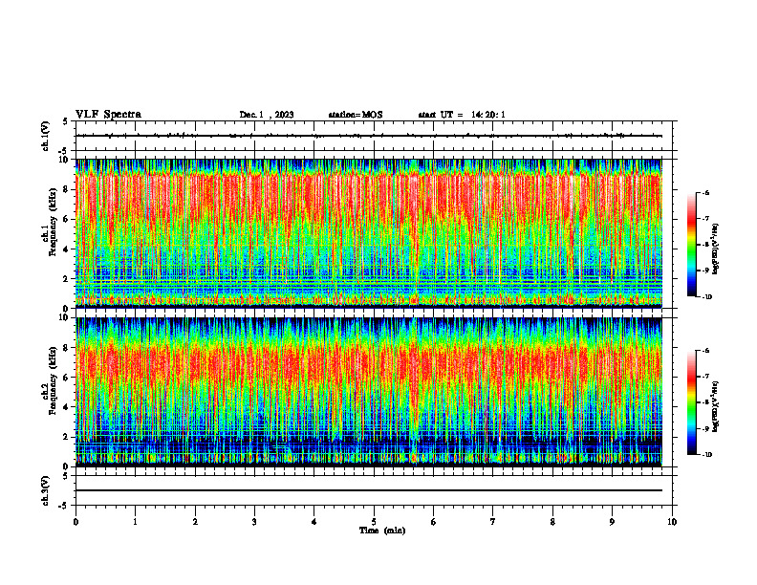Click the ch.1 "Frequency (kHz)" axis label

[53, 223]
